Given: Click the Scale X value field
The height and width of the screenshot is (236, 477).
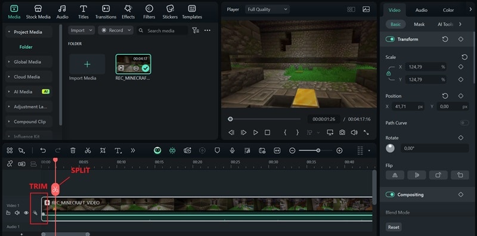Looking at the screenshot, I should (425, 67).
